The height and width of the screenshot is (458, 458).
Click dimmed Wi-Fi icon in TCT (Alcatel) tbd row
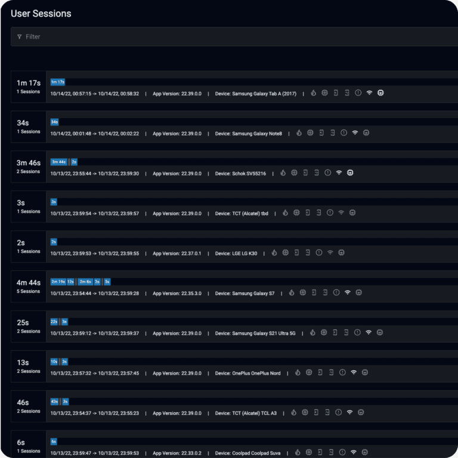pyautogui.click(x=341, y=213)
